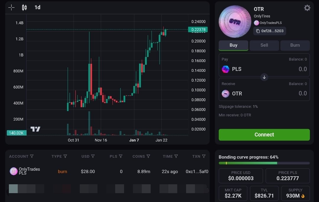Filter the TXN column
Image resolution: width=319 pixels, height=202 pixels.
pos(204,156)
